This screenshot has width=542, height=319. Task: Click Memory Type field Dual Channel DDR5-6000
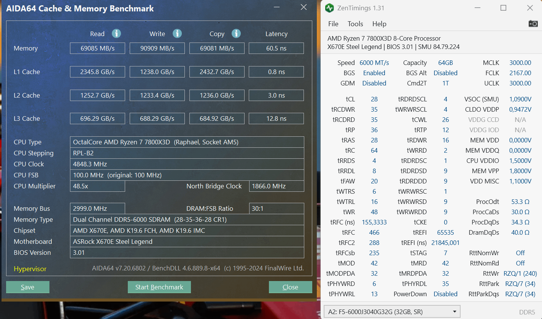click(187, 220)
